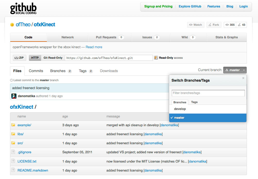Open the libs/ folder
Screen dimensions: 258x179
[x=21, y=134]
